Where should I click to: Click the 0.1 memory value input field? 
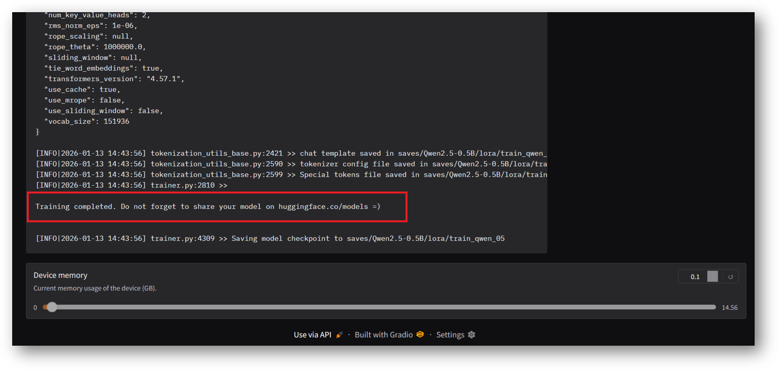694,276
